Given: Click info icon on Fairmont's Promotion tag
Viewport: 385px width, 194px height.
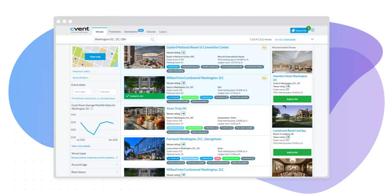Looking at the screenshot, I should coord(253,158).
